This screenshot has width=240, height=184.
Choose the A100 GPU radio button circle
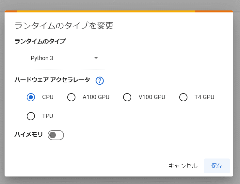point(71,97)
